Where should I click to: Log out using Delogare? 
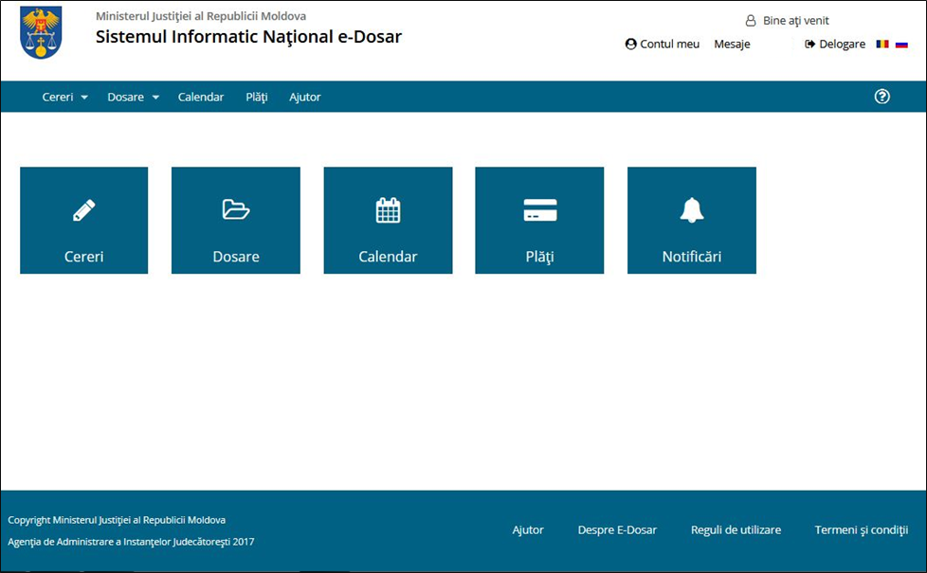coord(835,45)
